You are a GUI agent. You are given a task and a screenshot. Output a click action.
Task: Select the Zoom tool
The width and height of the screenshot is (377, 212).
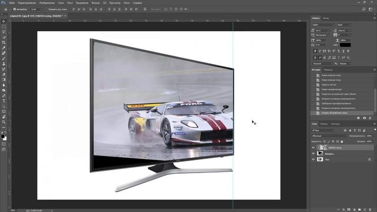[x=4, y=122]
